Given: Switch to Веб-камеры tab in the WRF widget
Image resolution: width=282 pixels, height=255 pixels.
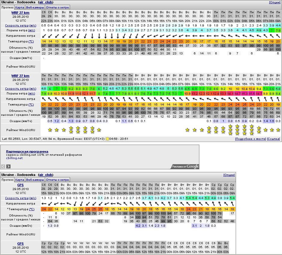Looking at the screenshot, I should coord(35,7).
